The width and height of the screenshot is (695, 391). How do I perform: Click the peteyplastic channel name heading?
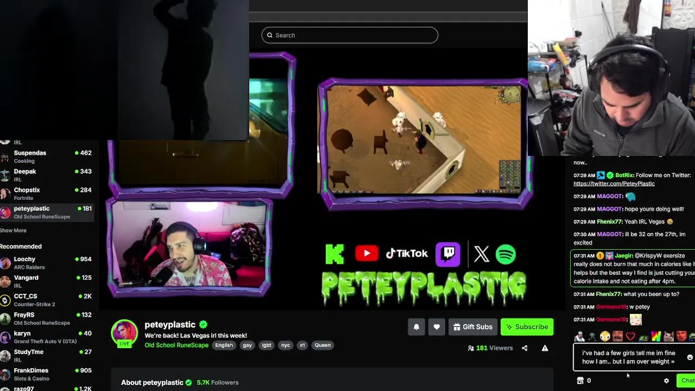[170, 325]
